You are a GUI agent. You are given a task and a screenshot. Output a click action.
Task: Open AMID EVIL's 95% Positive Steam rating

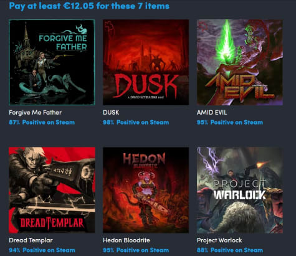click(230, 122)
